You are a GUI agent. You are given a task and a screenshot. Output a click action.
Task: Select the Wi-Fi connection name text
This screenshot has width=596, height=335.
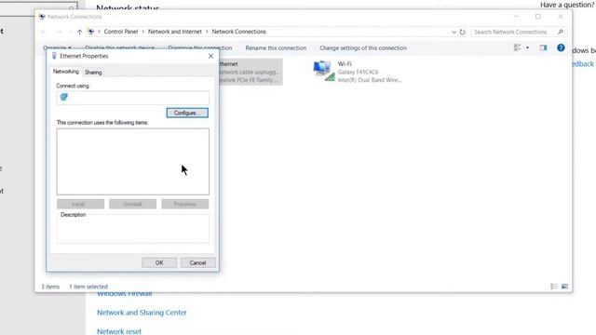pyautogui.click(x=345, y=64)
